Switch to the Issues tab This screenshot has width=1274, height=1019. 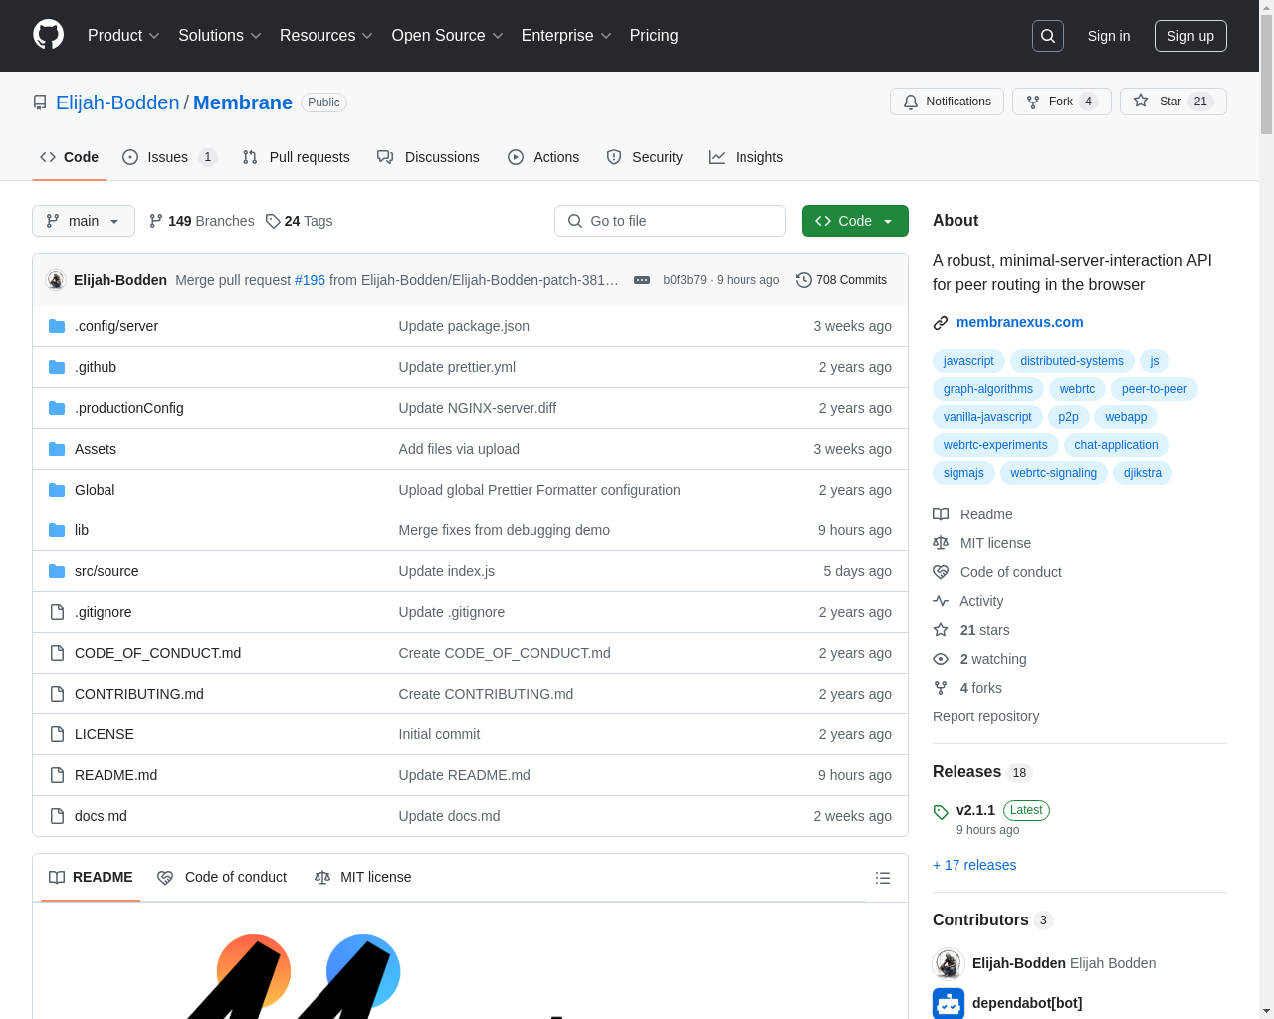169,157
